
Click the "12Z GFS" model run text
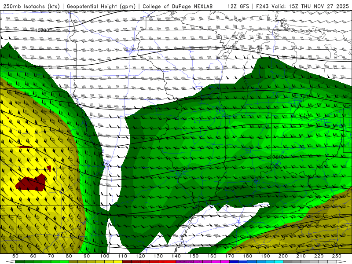point(238,6)
